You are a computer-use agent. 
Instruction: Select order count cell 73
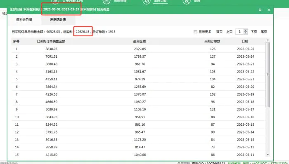pos(213,147)
